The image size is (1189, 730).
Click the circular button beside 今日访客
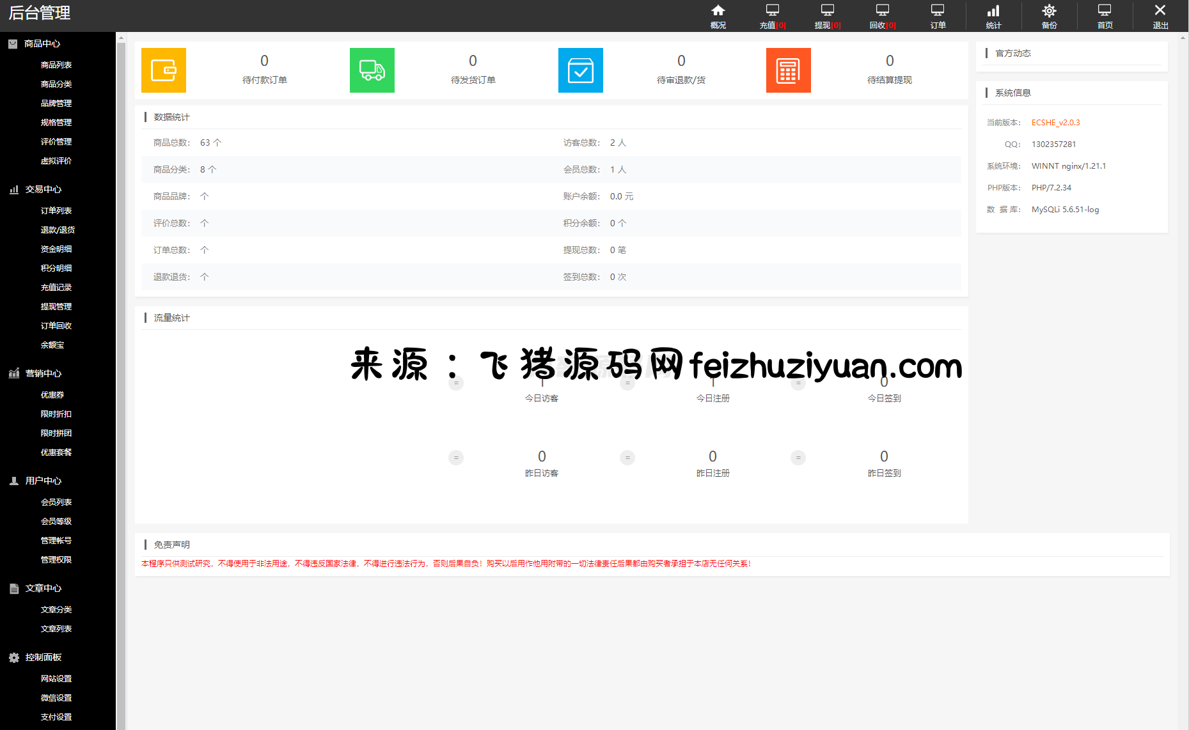(456, 384)
